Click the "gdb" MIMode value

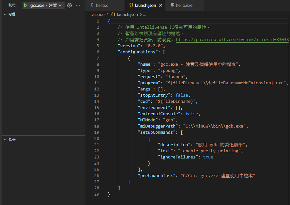169,120
